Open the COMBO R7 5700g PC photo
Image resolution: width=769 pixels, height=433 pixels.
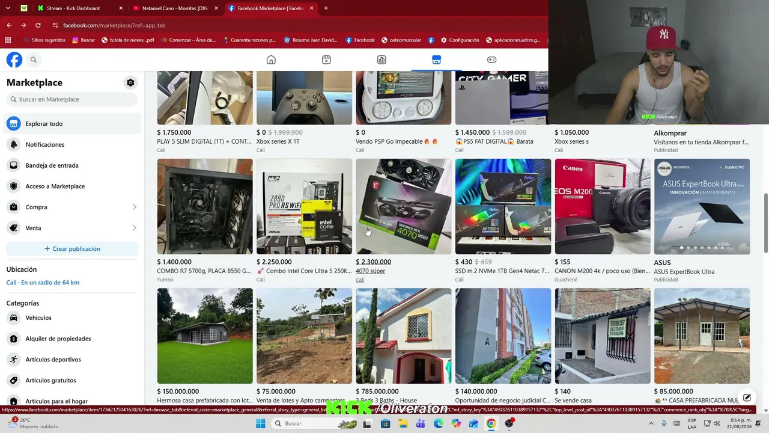coord(205,206)
